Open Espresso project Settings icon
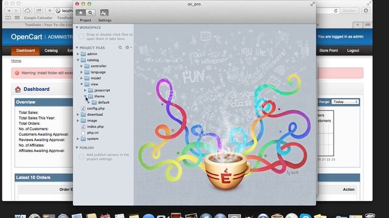This screenshot has width=389, height=218. (104, 13)
